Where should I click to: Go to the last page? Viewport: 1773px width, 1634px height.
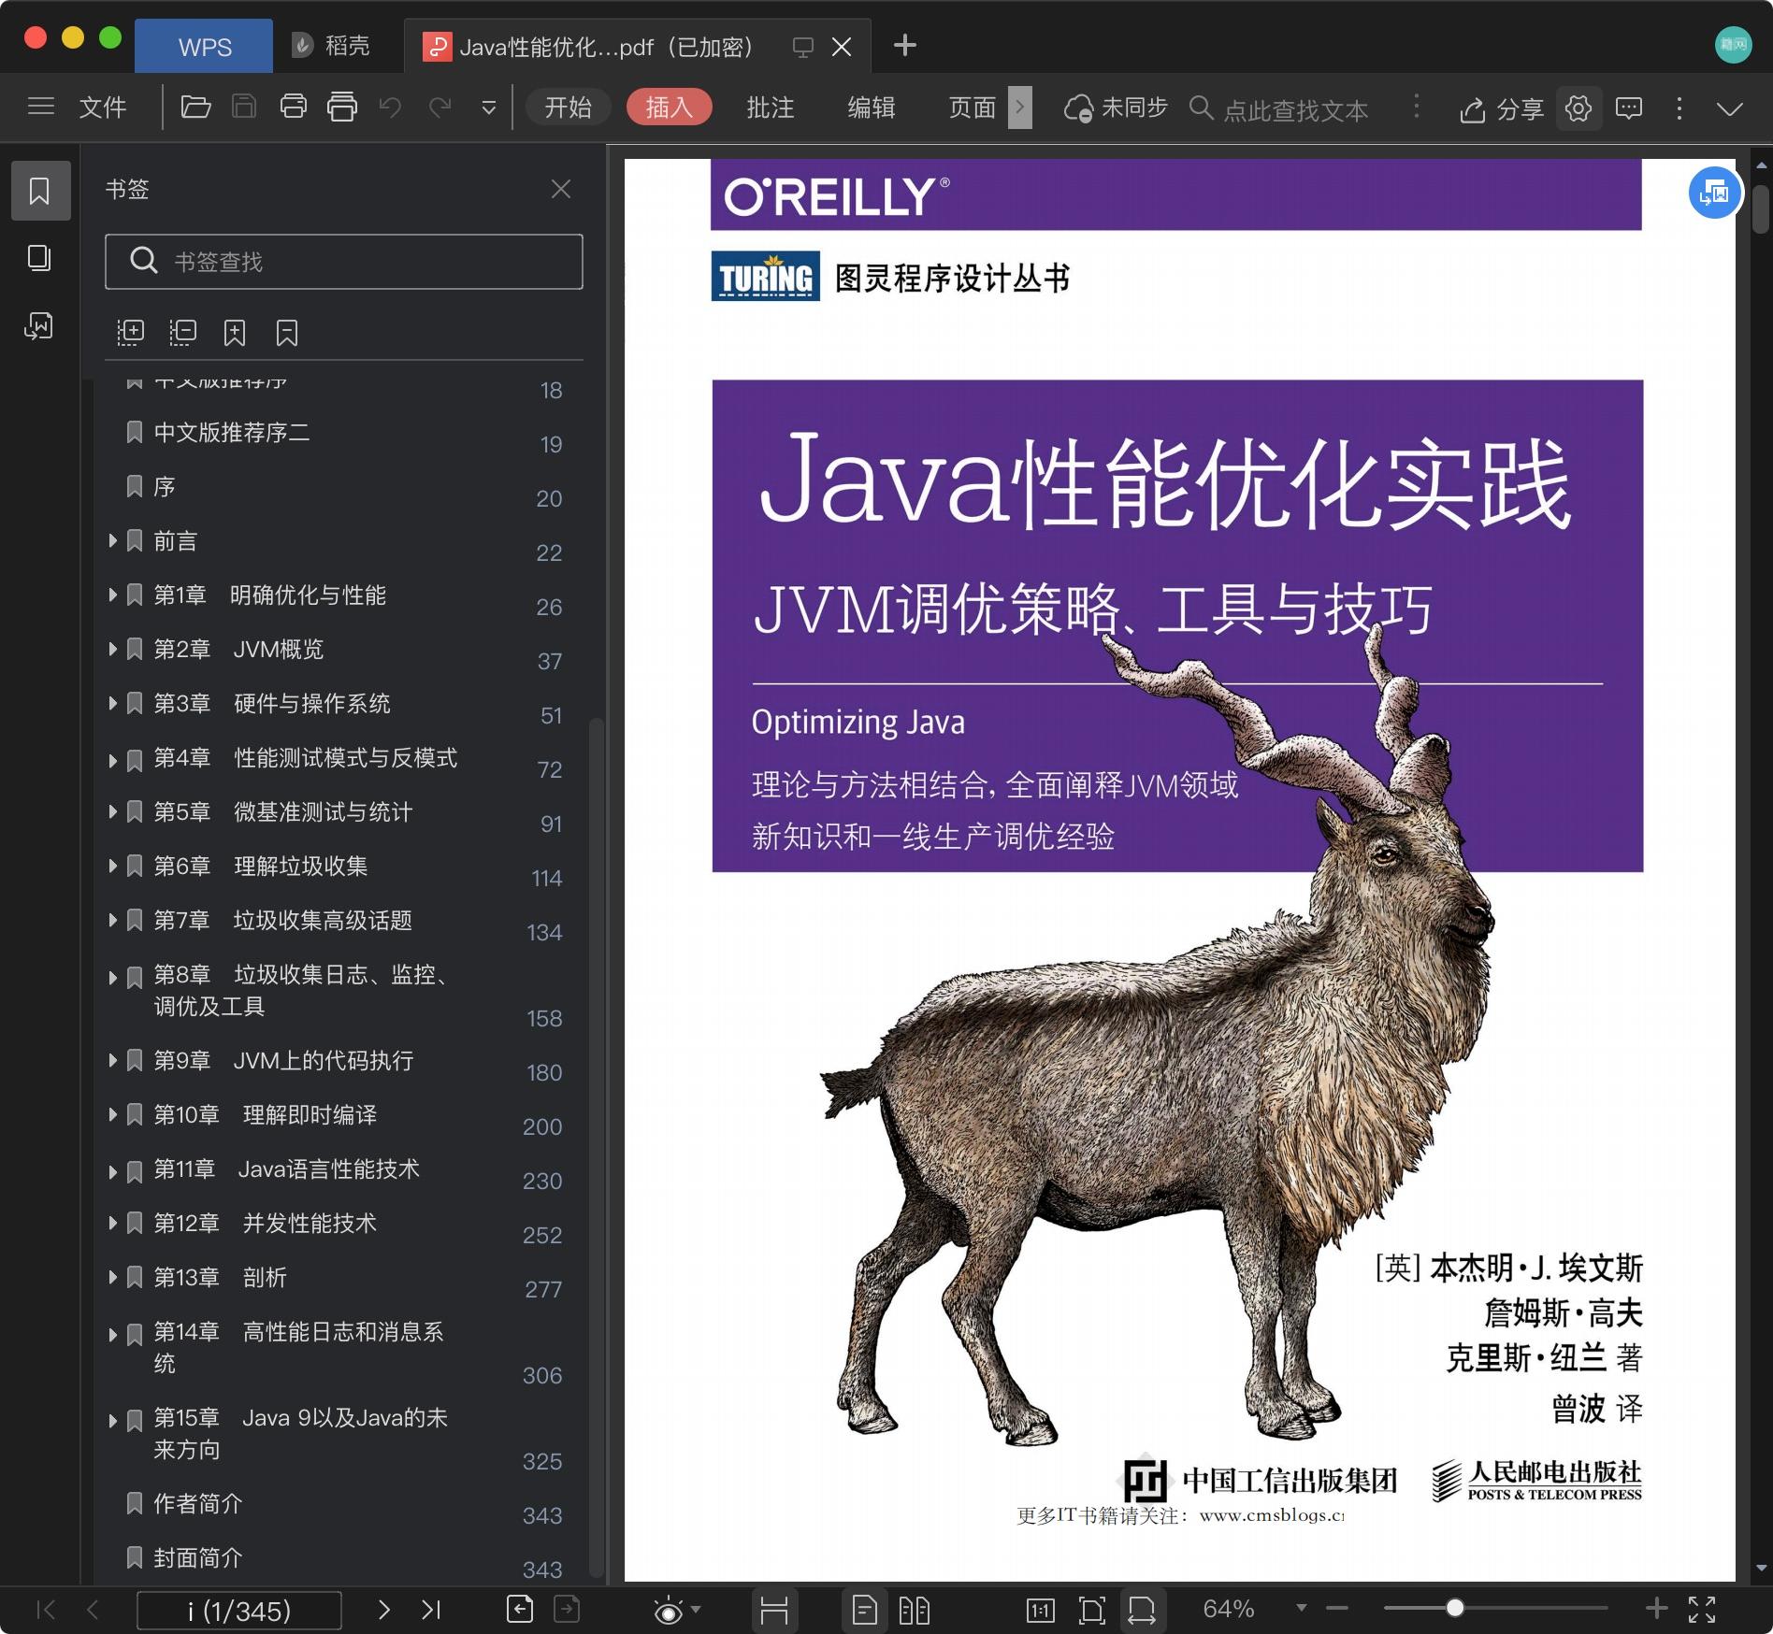point(431,1609)
